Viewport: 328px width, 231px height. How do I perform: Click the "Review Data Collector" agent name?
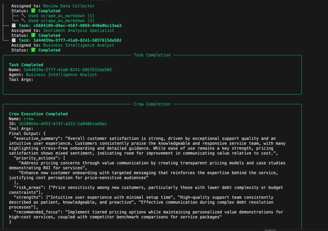(69, 6)
